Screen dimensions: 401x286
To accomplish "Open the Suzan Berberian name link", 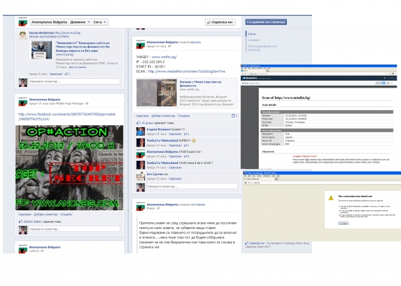I will coord(41,33).
